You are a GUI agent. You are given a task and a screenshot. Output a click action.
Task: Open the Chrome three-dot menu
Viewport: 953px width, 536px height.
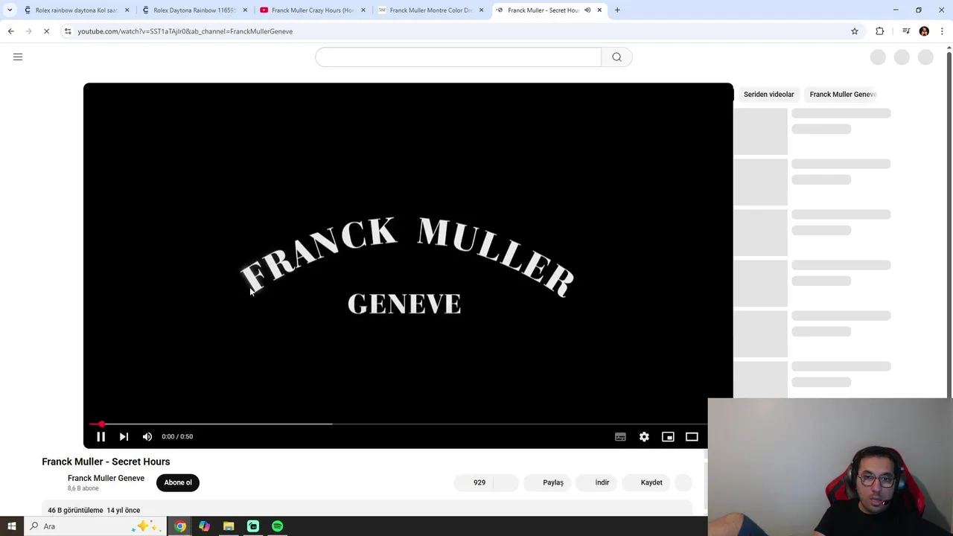tap(943, 31)
